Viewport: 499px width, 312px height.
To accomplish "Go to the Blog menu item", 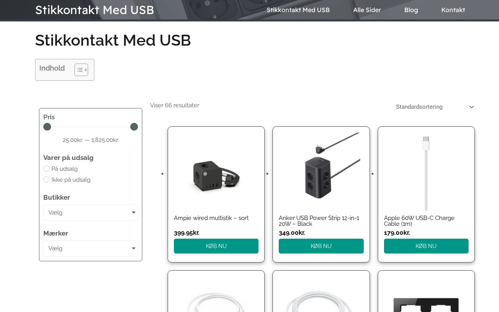I will click(x=411, y=10).
